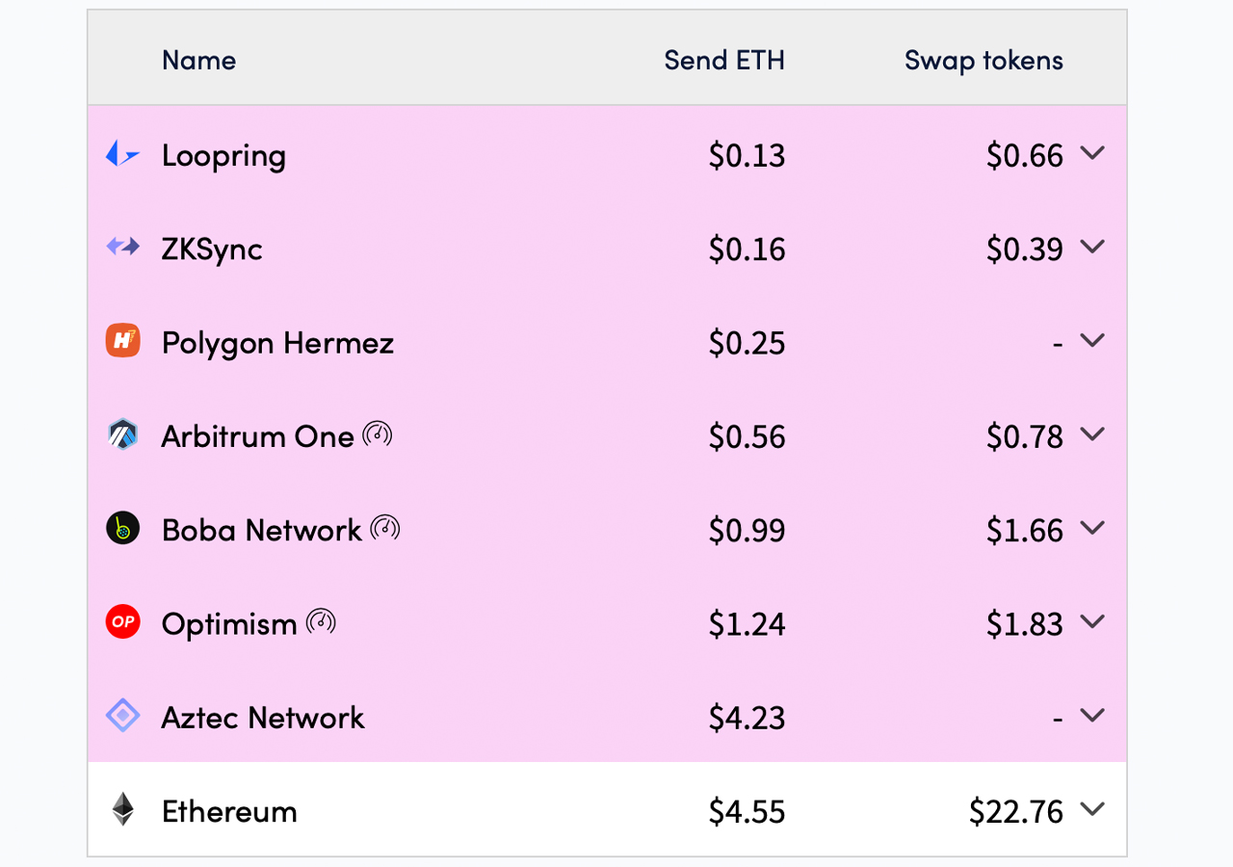Click the Arbitrum One logo icon
Image resolution: width=1233 pixels, height=867 pixels.
coord(122,433)
